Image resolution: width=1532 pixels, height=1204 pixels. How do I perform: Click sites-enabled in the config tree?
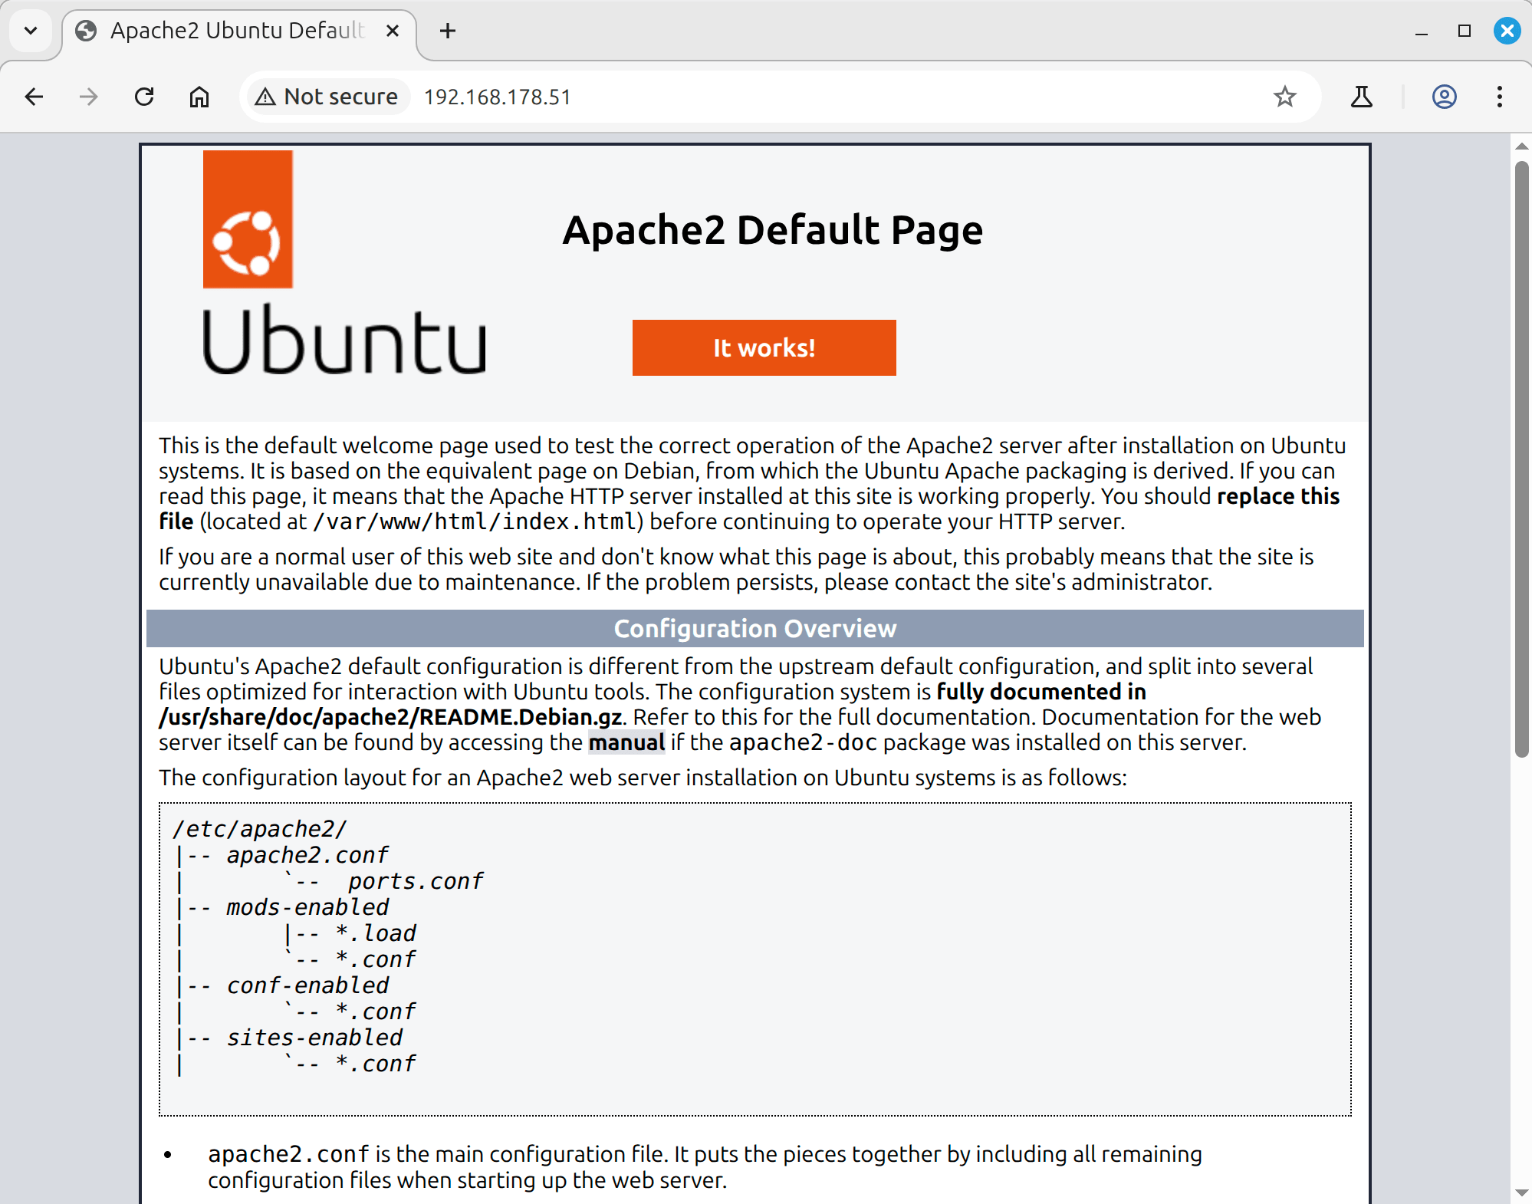314,1038
